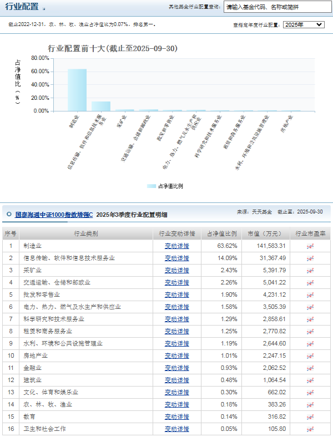The height and width of the screenshot is (437, 333).
Task: Open P/E chart icon for 农、林、牧、渔业 row
Action: (310, 405)
